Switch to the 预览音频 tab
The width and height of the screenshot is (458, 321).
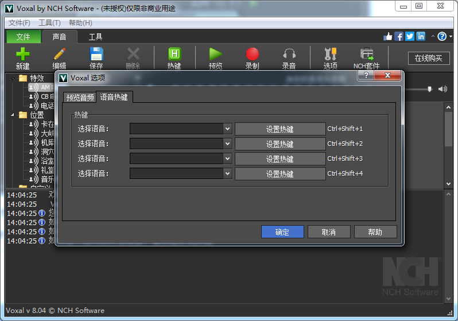79,98
